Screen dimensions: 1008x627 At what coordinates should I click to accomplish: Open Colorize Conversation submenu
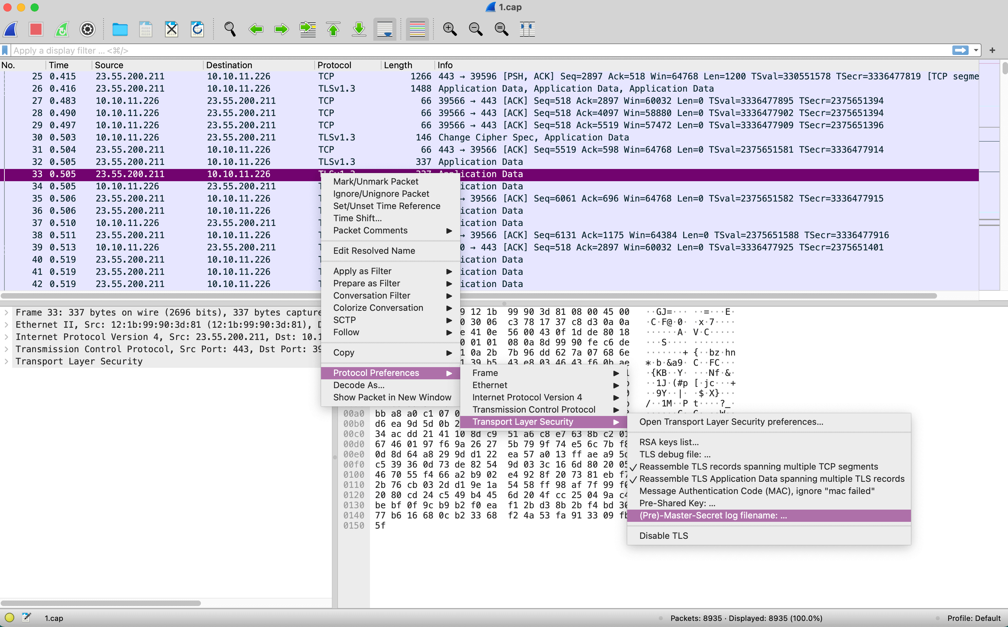390,308
